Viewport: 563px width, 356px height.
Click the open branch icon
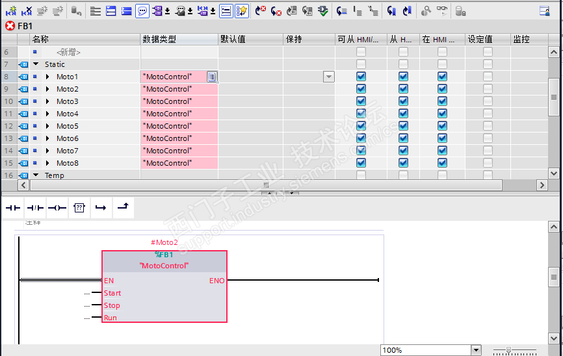coord(101,208)
